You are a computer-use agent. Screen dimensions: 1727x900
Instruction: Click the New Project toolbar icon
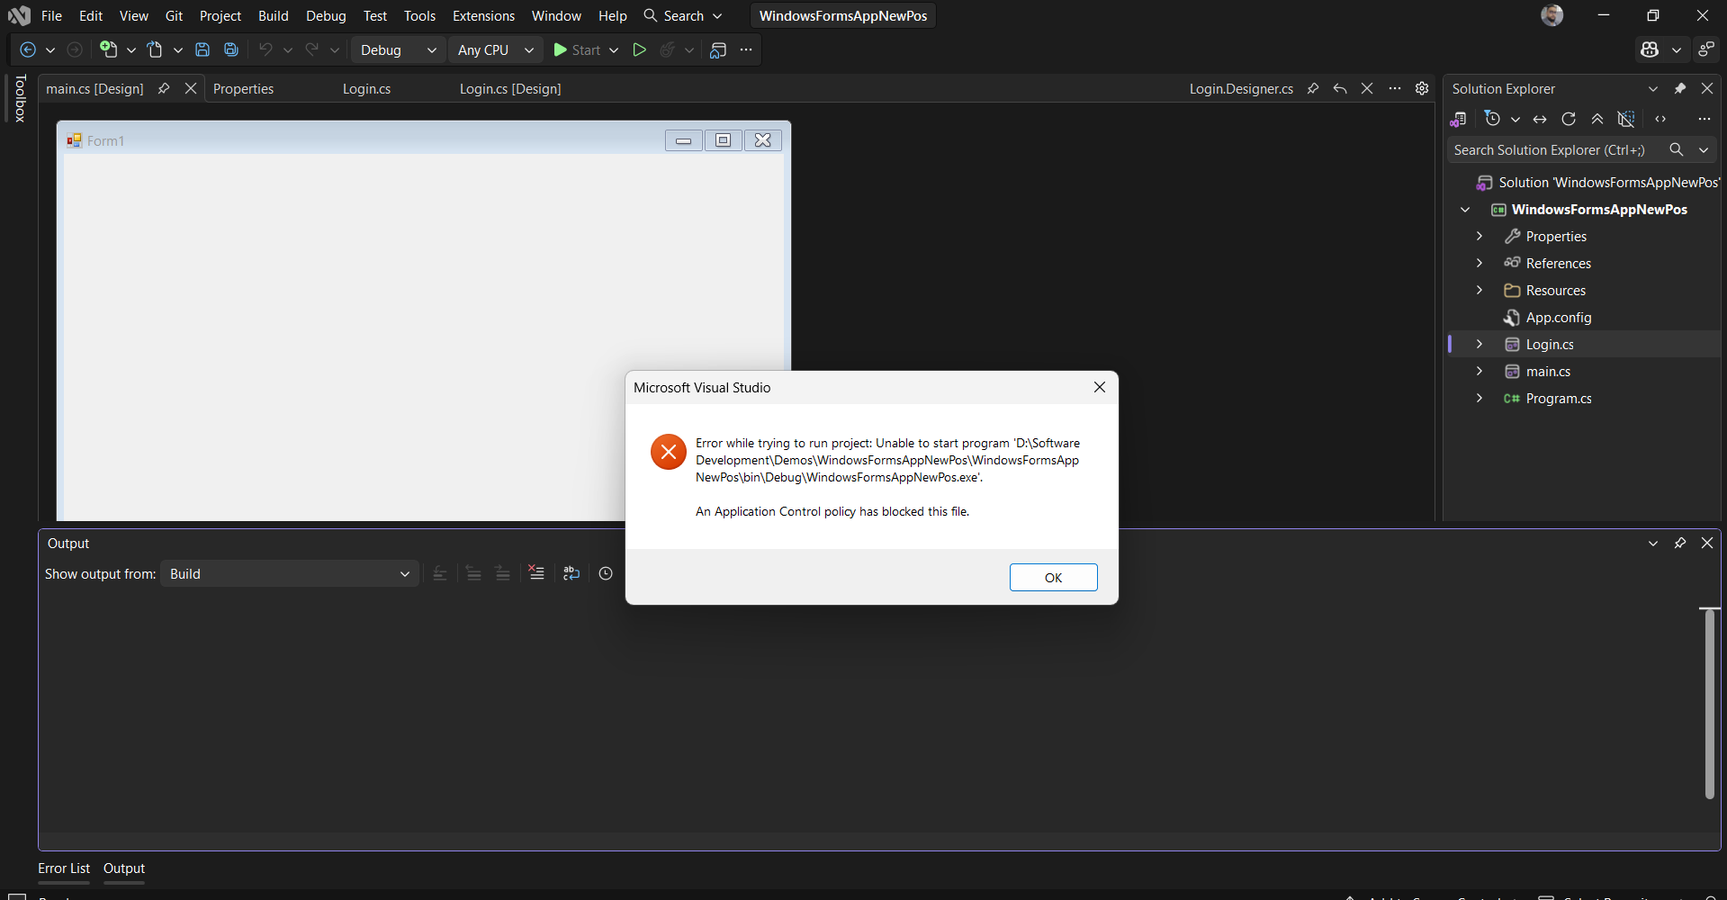(109, 49)
